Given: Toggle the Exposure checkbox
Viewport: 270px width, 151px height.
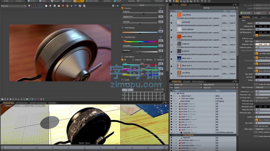Looking at the screenshot, I should (122, 8).
